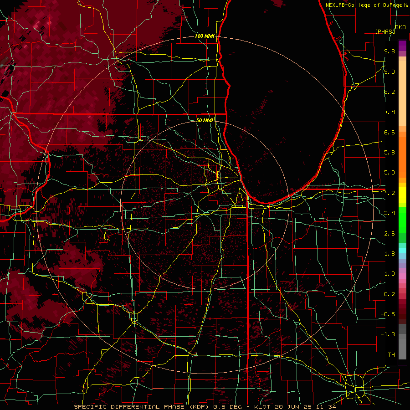The width and height of the screenshot is (410, 410).
Task: Click the 3.4 scale value
Action: 389,213
